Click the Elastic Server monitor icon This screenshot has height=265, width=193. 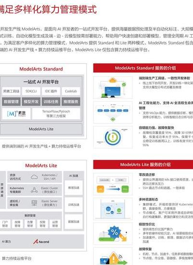pyautogui.click(x=34, y=203)
